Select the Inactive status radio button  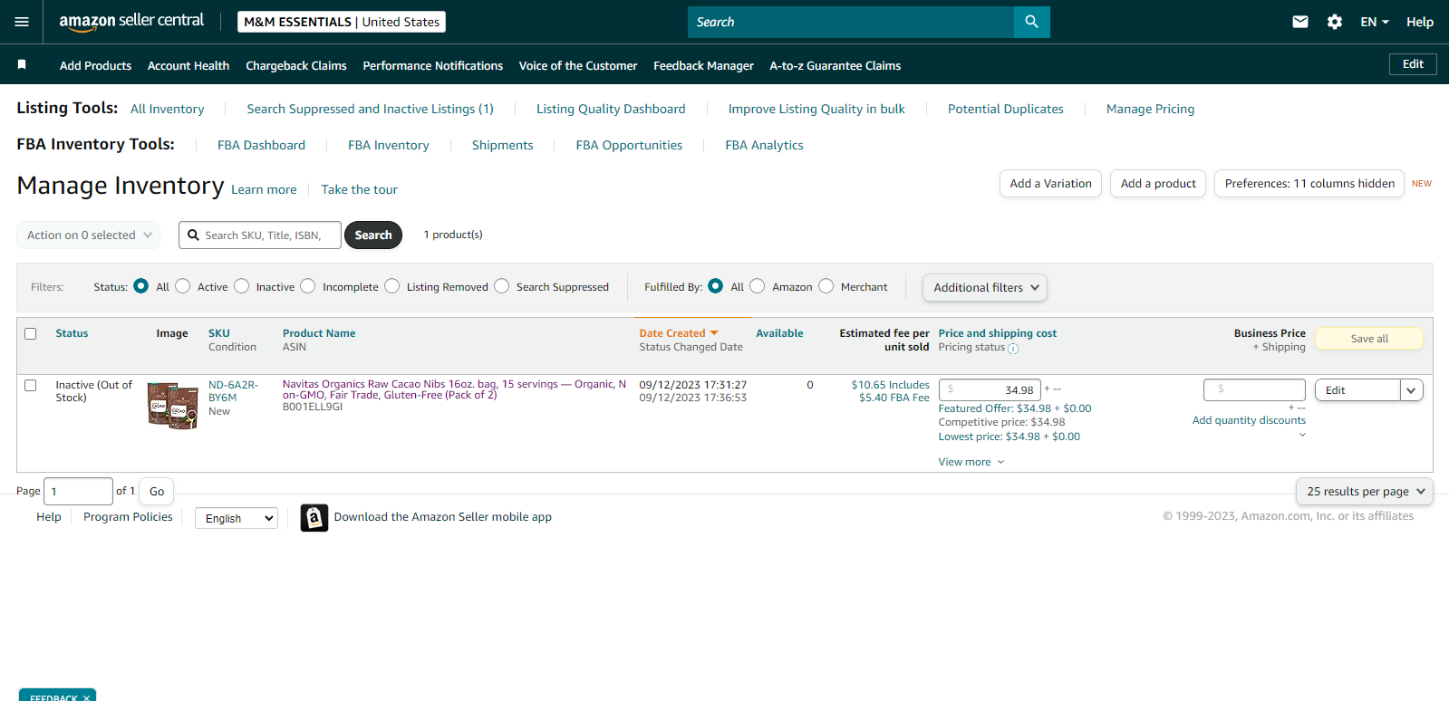click(x=241, y=286)
